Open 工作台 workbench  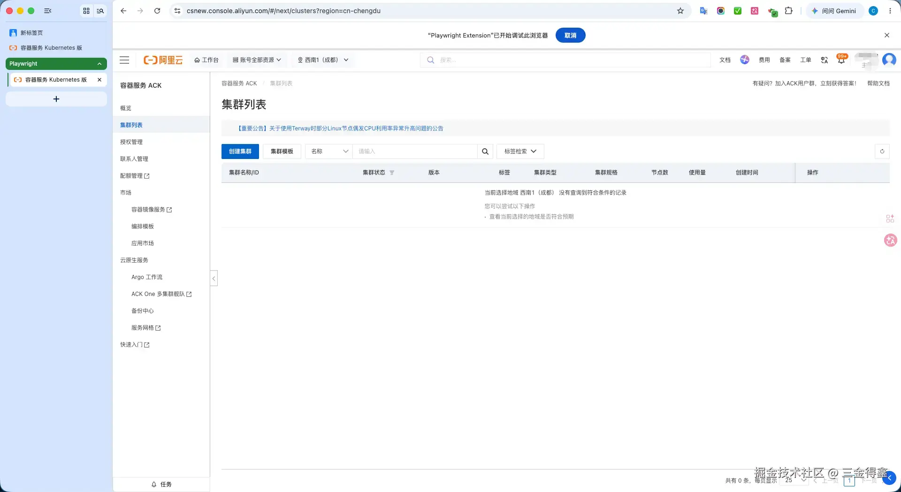click(206, 60)
